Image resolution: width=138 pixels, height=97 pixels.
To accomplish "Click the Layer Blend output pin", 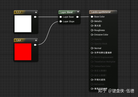I will 78,17.
